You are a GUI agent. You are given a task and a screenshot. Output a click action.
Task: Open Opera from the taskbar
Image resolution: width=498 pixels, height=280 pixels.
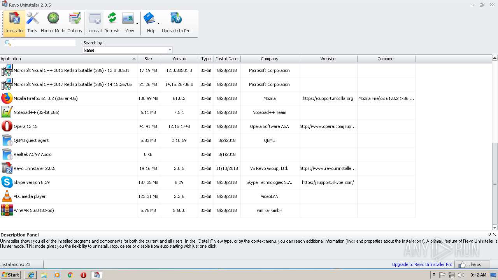tap(83, 275)
